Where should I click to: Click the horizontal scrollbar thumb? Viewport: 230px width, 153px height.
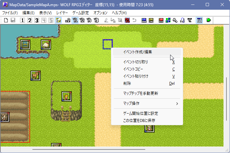point(89,149)
